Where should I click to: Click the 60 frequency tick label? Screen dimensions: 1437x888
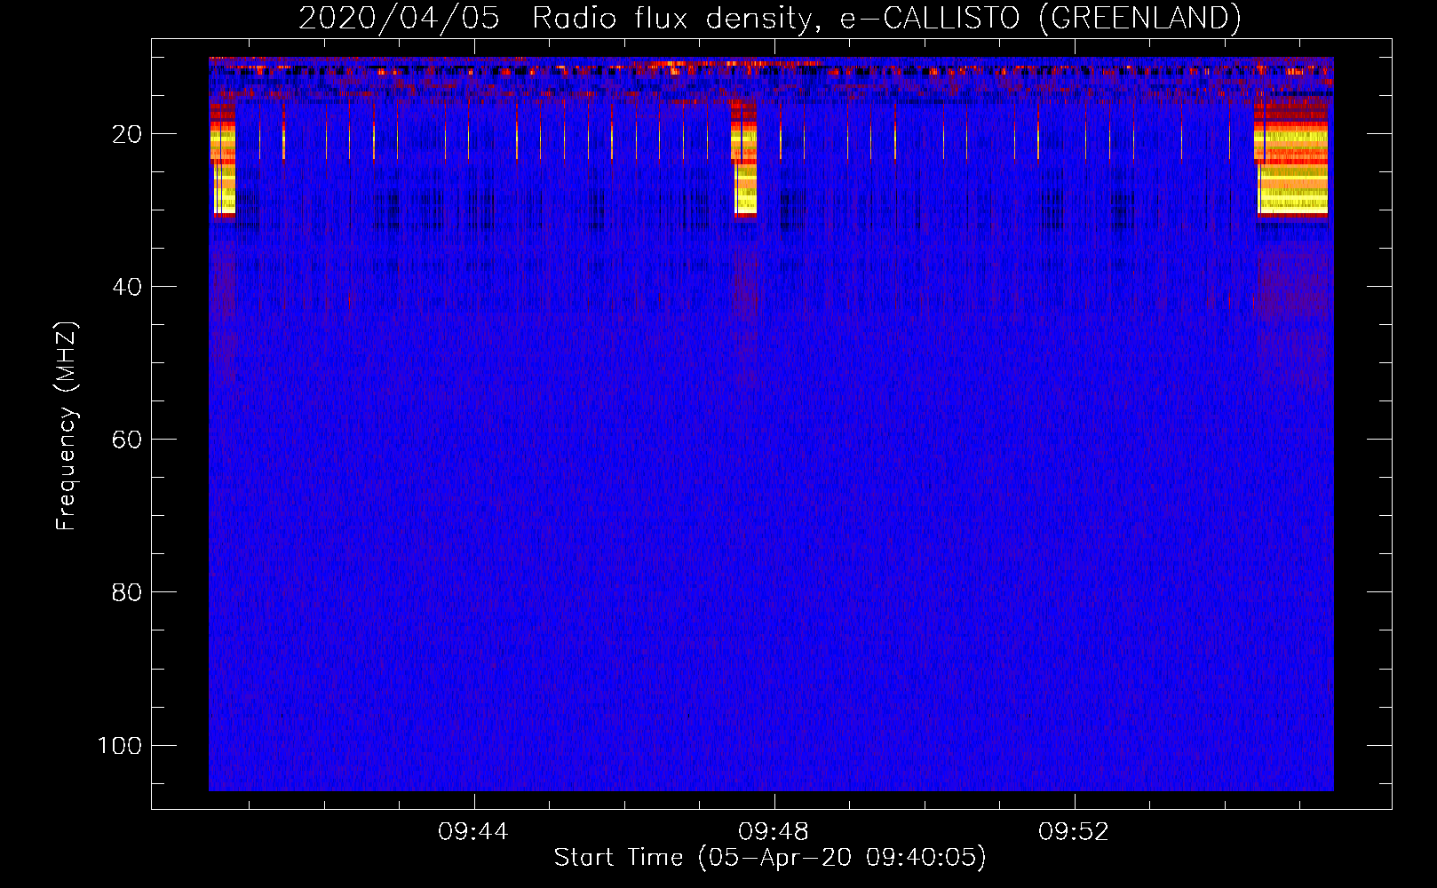pyautogui.click(x=127, y=440)
